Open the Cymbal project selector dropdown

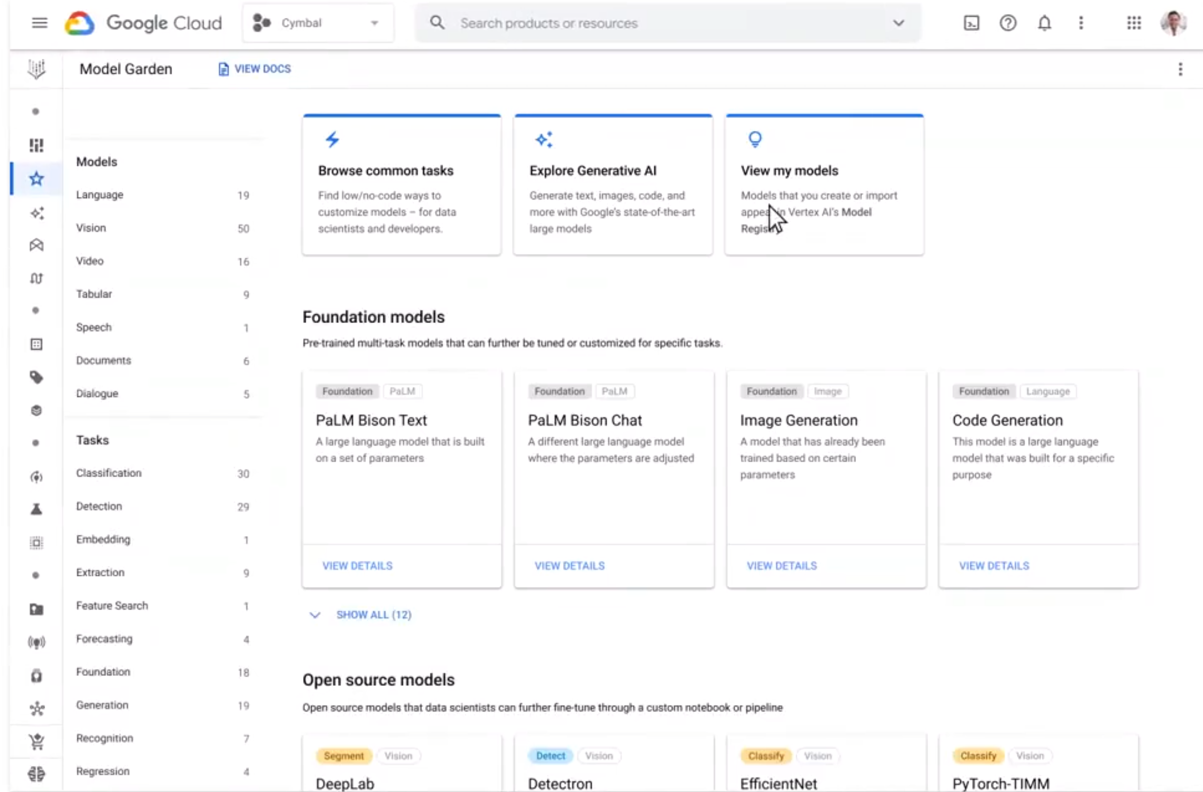click(318, 23)
